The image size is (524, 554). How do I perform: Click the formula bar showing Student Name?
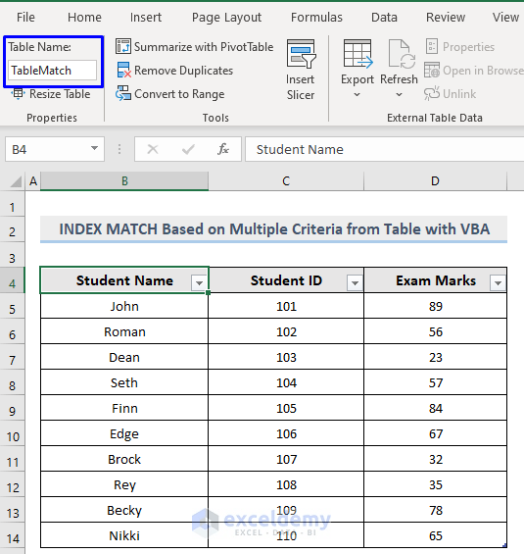pos(384,149)
